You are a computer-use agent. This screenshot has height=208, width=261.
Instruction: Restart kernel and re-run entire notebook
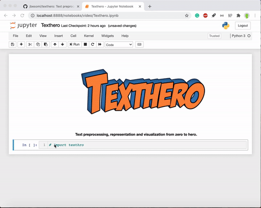[100, 44]
